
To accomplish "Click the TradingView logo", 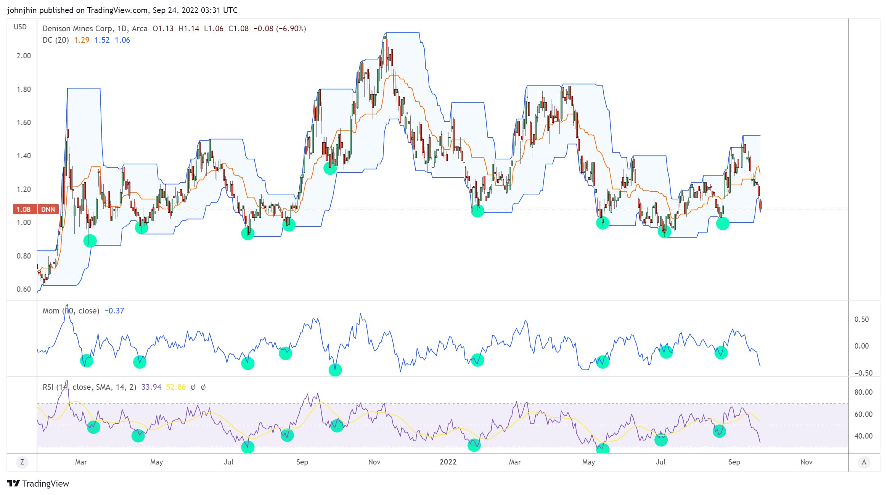I will coord(38,484).
